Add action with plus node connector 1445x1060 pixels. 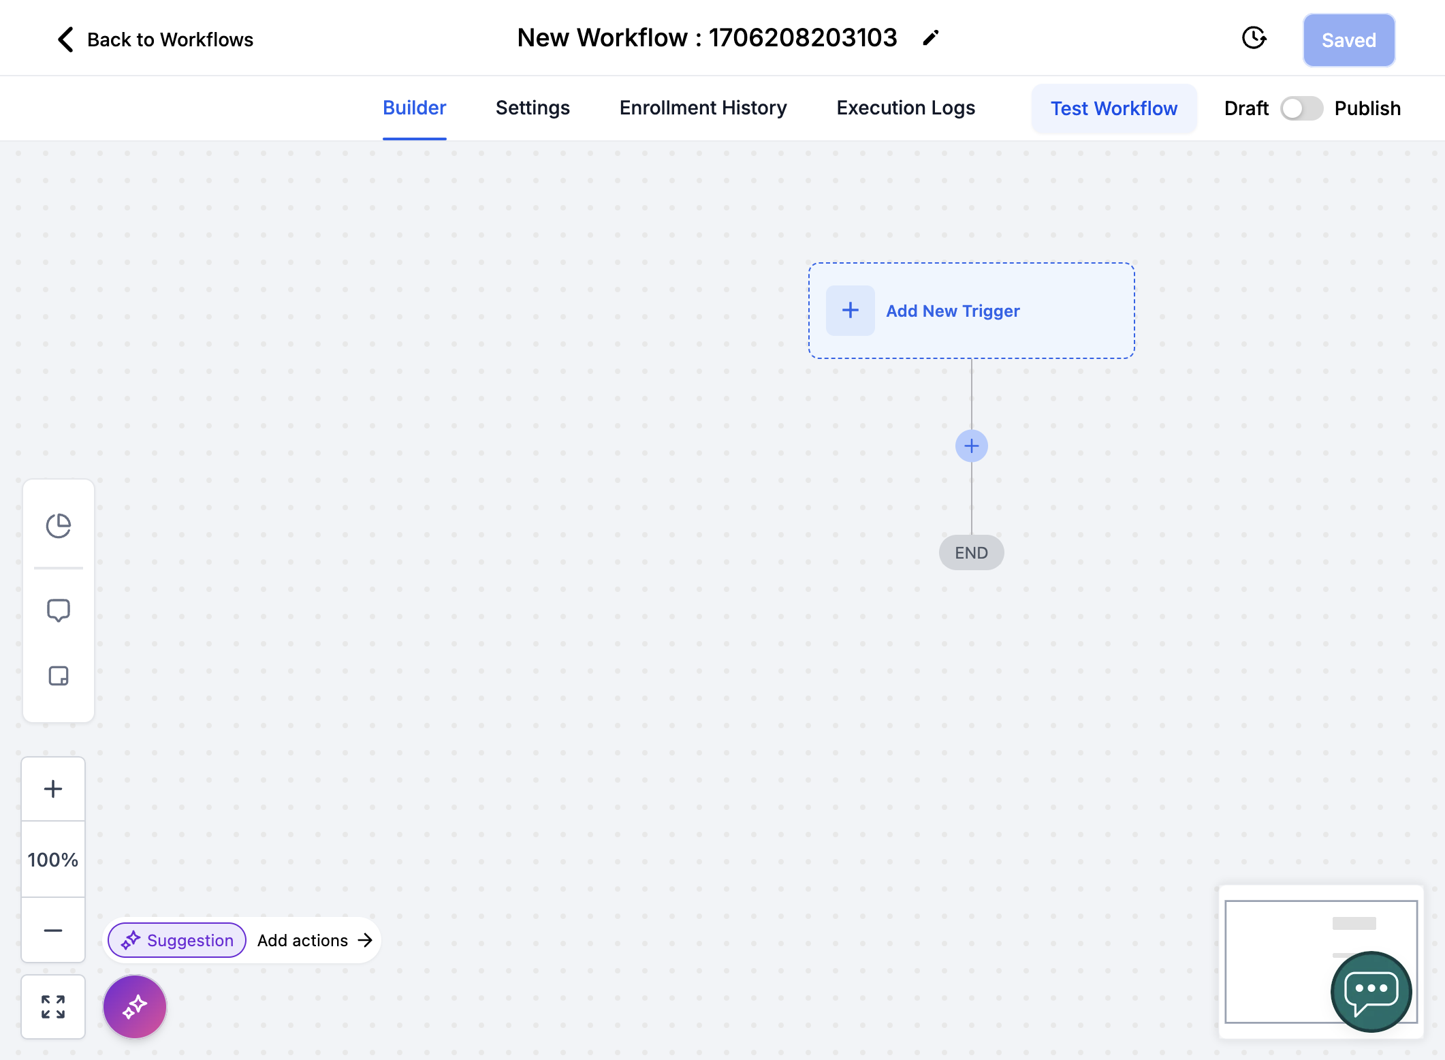pyautogui.click(x=972, y=446)
